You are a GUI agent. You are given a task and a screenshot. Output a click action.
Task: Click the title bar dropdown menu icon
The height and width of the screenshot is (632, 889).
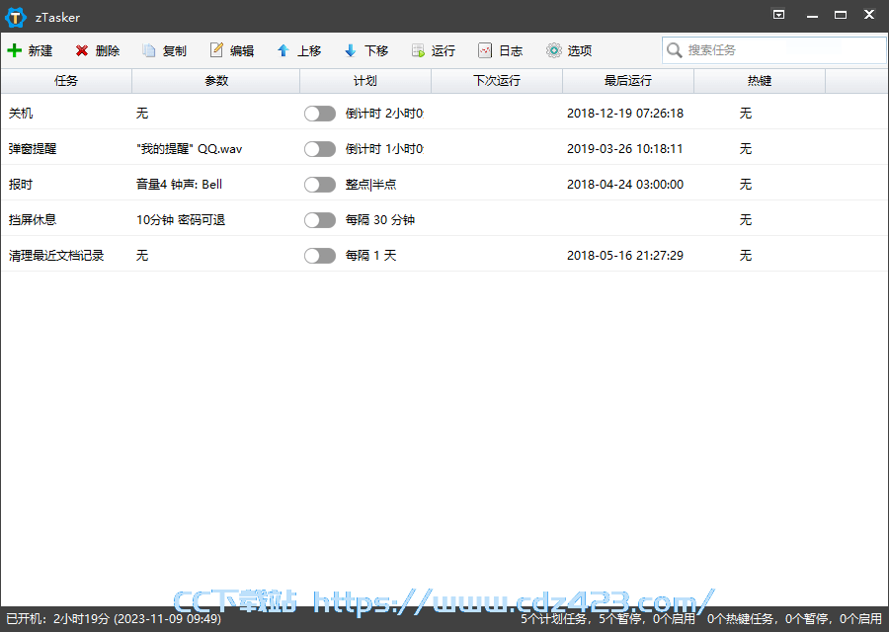(x=779, y=15)
